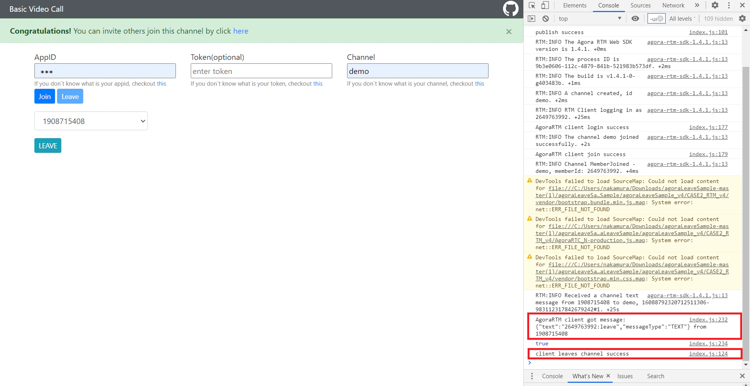The image size is (750, 386).
Task: Switch to the Network tab
Action: pyautogui.click(x=673, y=5)
